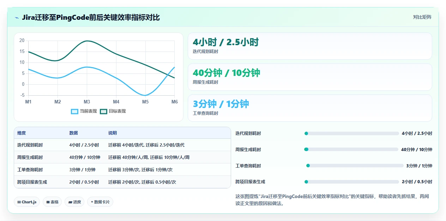Image resolution: width=446 pixels, height=221 pixels.
Task: Toggle the 当前表现 legend swatch
Action: 74,111
